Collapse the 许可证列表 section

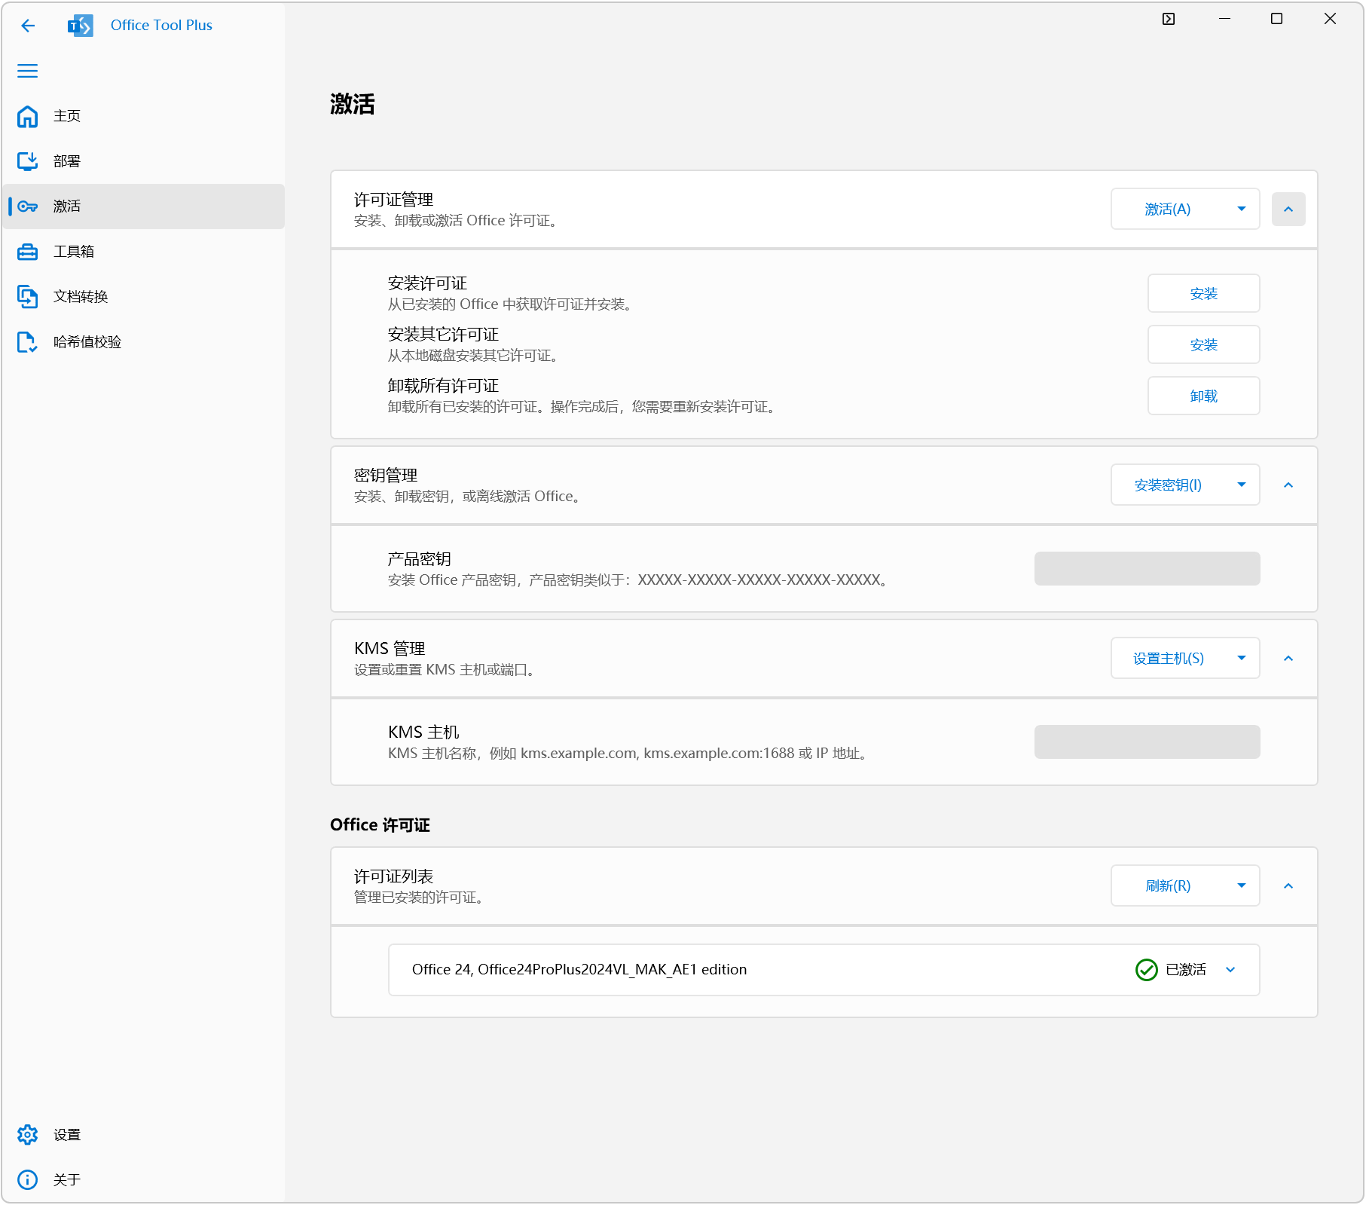tap(1288, 886)
